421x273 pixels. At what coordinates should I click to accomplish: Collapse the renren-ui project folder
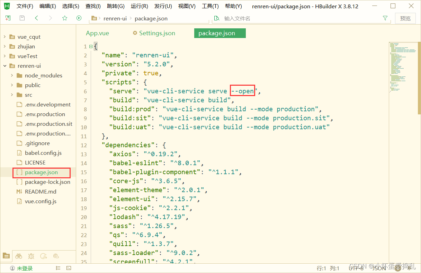coord(4,66)
